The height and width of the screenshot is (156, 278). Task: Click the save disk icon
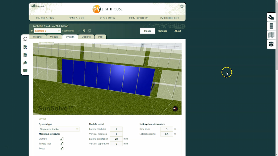pos(84,31)
